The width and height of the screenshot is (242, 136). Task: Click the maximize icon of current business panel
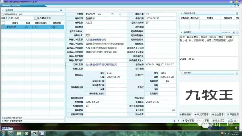point(237,14)
